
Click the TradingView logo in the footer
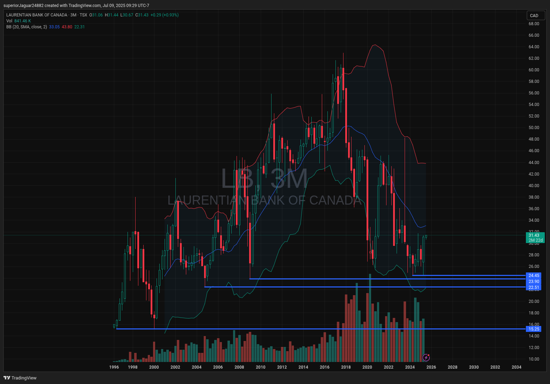click(x=20, y=378)
